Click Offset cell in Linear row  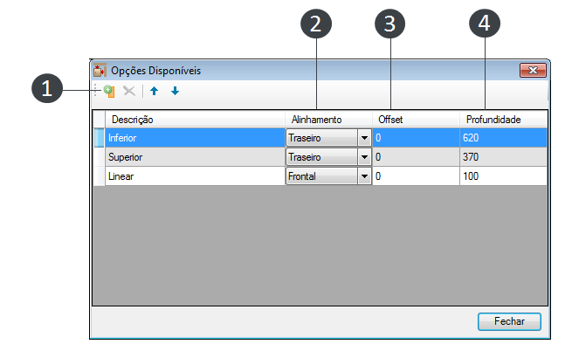pyautogui.click(x=416, y=176)
